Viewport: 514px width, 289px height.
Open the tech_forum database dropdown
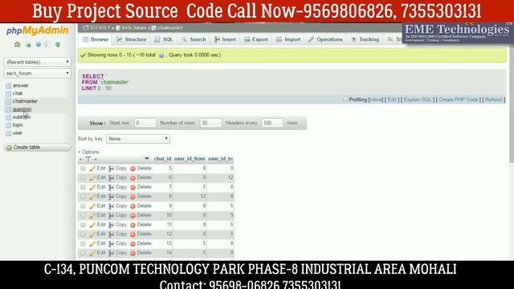[38, 73]
